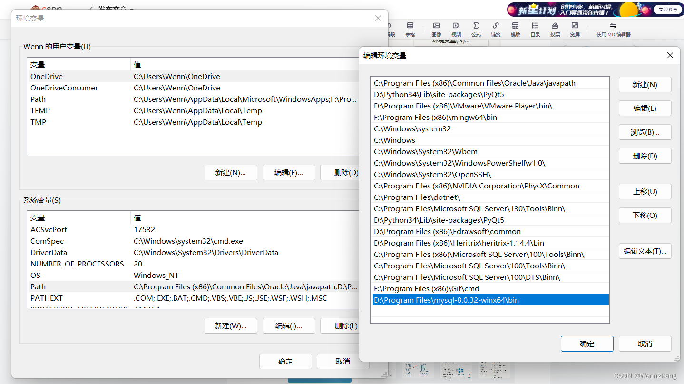Add a hyperlink with the 链接 icon
This screenshot has height=384, width=684.
point(495,29)
